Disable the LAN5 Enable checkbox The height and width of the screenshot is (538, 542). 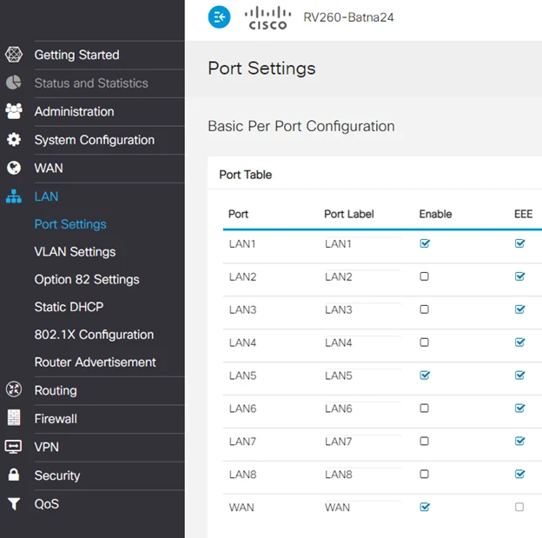tap(424, 375)
